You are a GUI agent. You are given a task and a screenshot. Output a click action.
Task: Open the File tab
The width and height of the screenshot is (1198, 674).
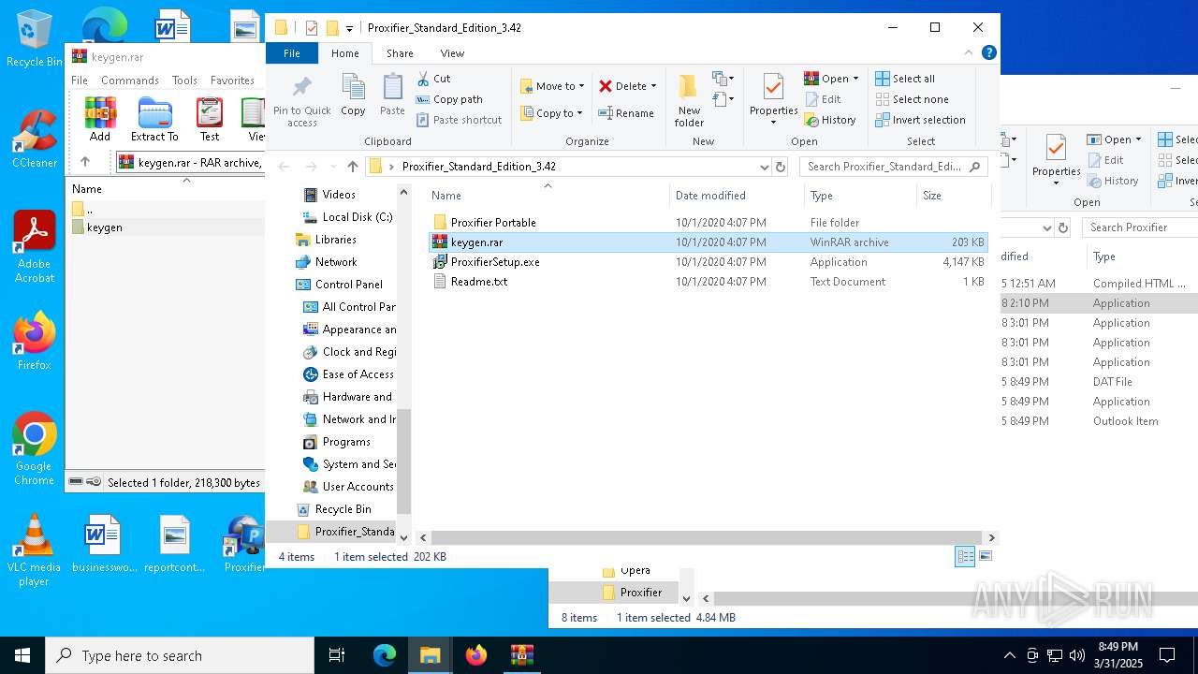click(292, 53)
